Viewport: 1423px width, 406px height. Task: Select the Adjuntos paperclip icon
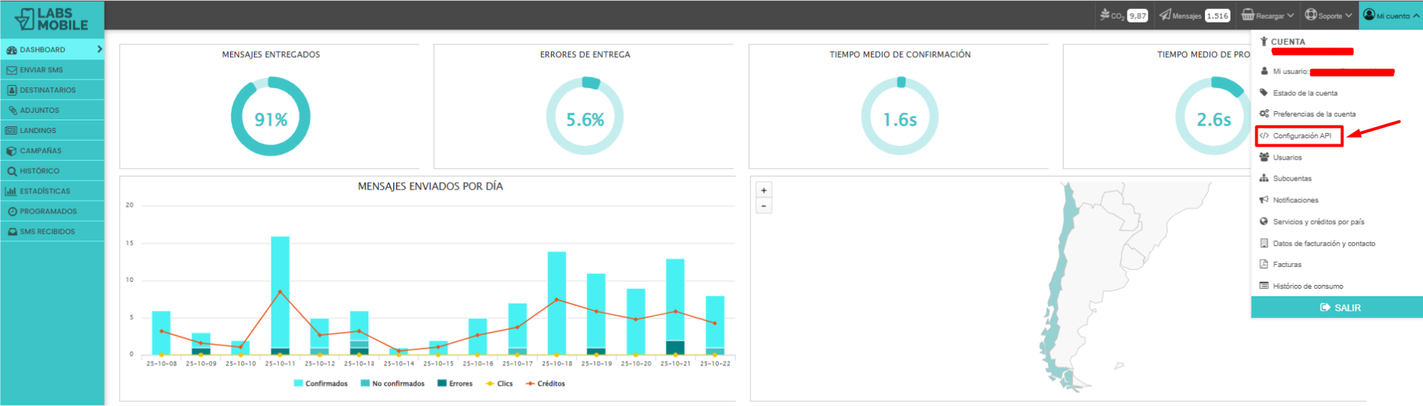[x=11, y=111]
